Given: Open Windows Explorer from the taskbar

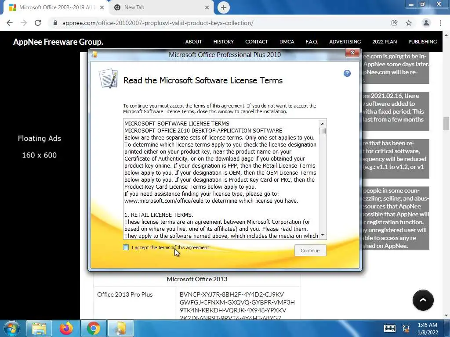Looking at the screenshot, I should 39,328.
